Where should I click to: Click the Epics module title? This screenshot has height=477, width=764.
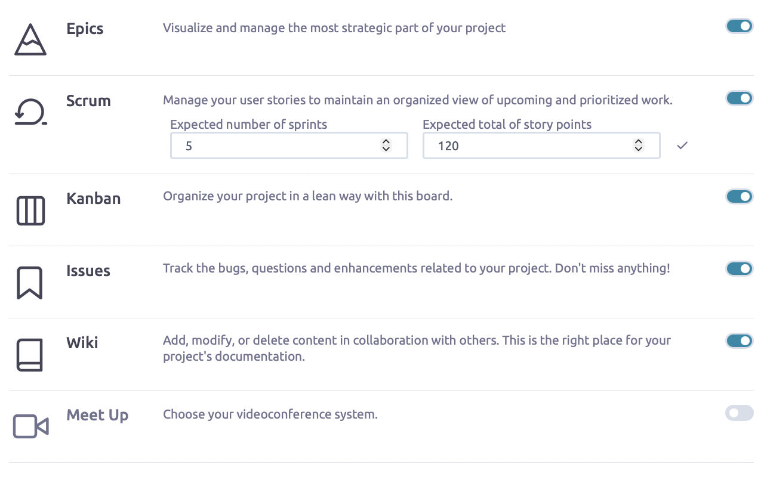pos(85,29)
